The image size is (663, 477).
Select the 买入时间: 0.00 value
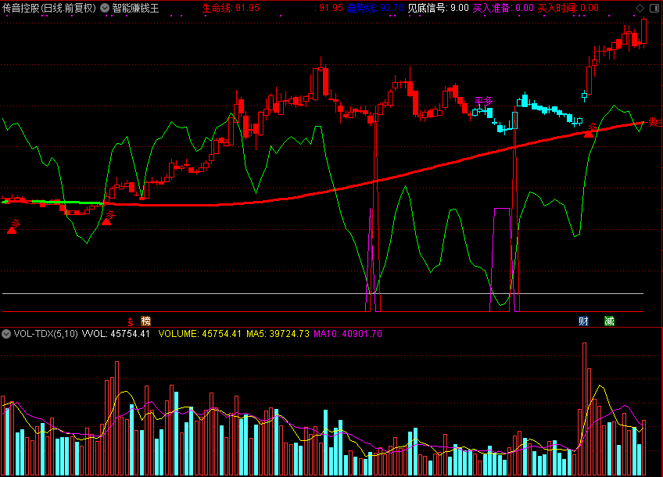pos(568,8)
